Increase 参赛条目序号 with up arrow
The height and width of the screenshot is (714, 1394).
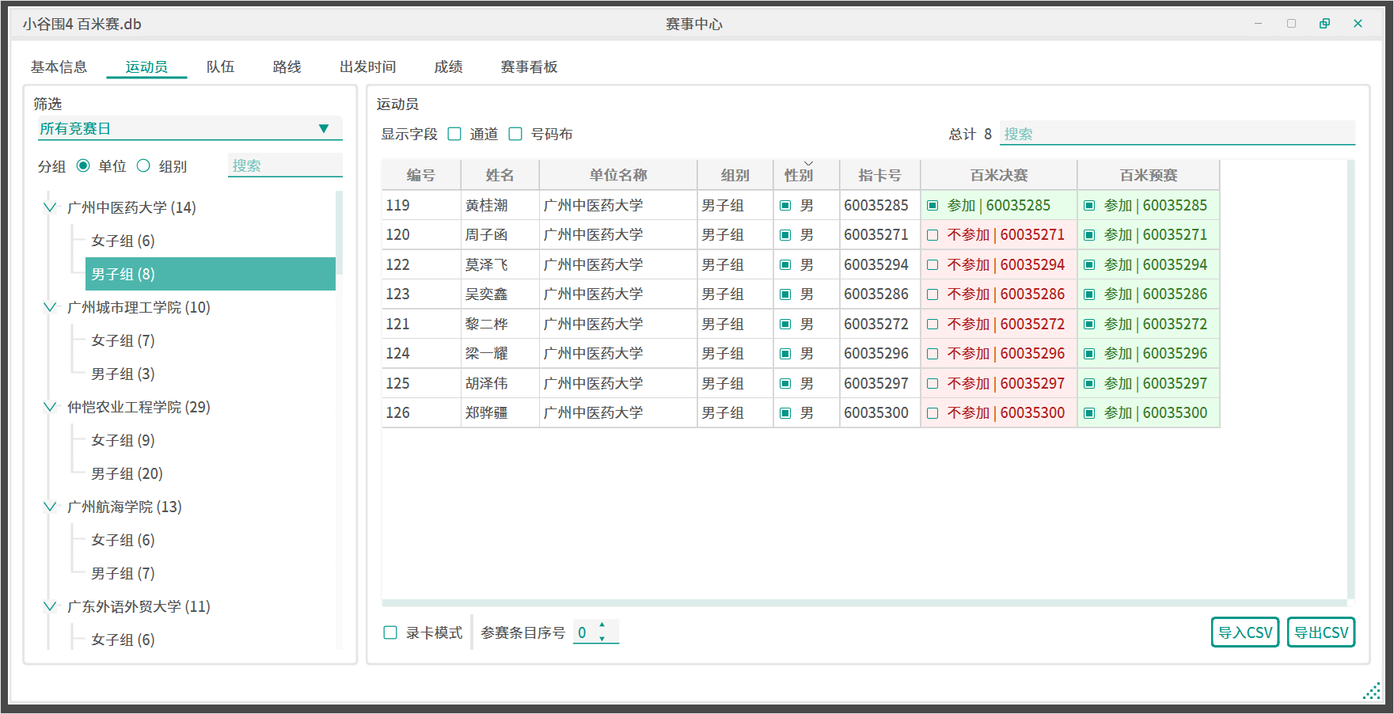(x=602, y=625)
